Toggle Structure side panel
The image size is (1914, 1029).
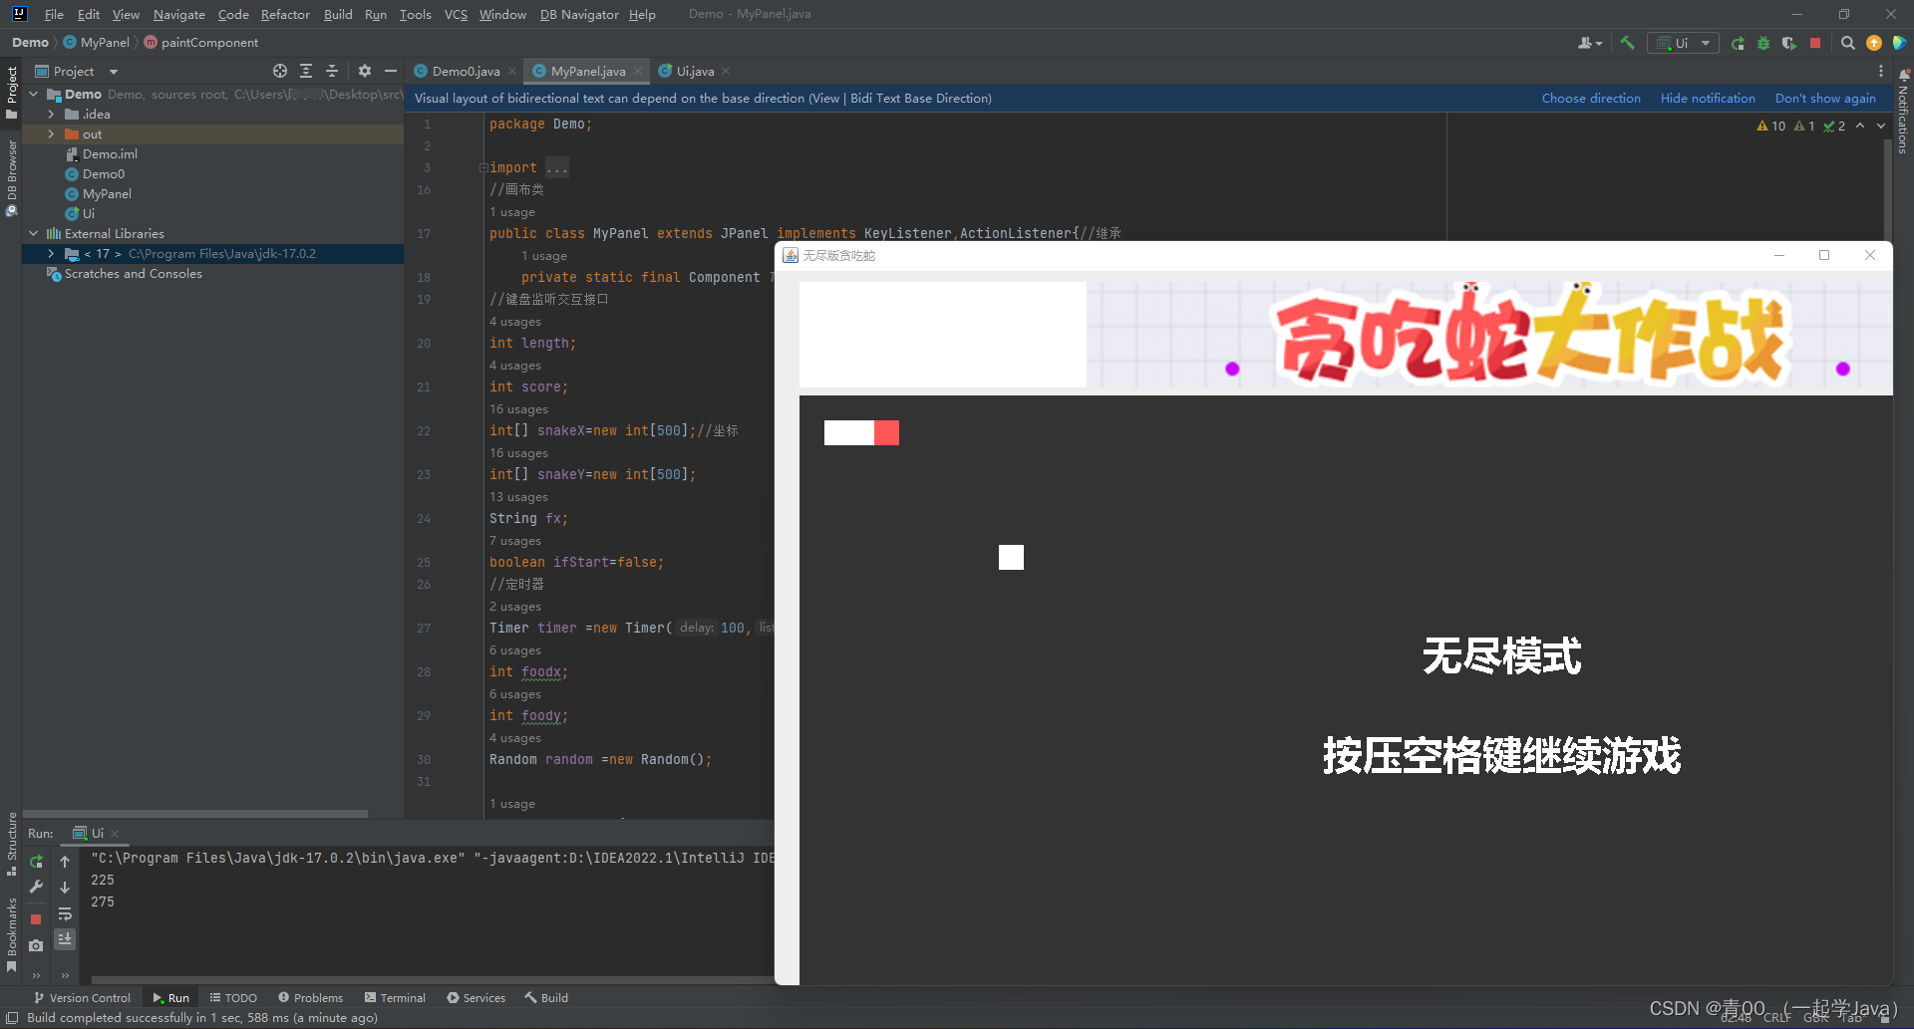coord(12,845)
